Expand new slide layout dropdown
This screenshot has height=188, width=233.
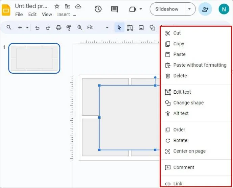(27, 27)
